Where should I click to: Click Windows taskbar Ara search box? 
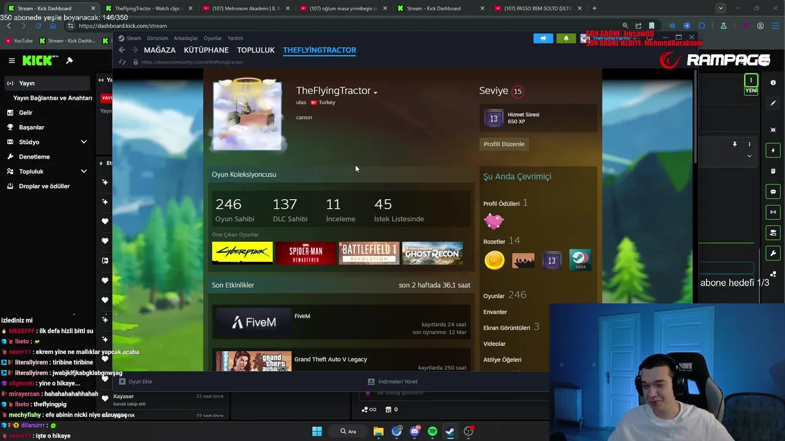[x=348, y=431]
